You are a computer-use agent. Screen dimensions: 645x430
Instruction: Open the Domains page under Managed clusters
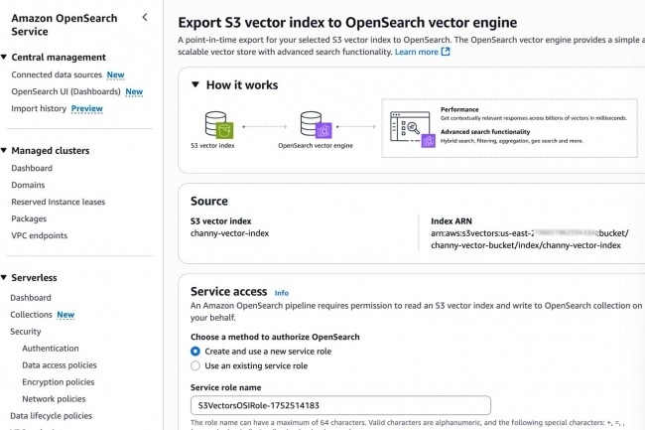[30, 185]
